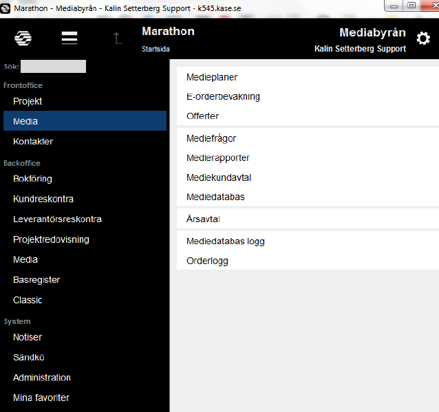Click the Startsida breadcrumb text
The image size is (439, 412).
[x=156, y=49]
